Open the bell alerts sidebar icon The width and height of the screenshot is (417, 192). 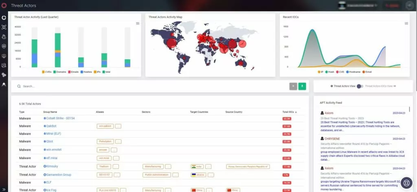coord(4,56)
